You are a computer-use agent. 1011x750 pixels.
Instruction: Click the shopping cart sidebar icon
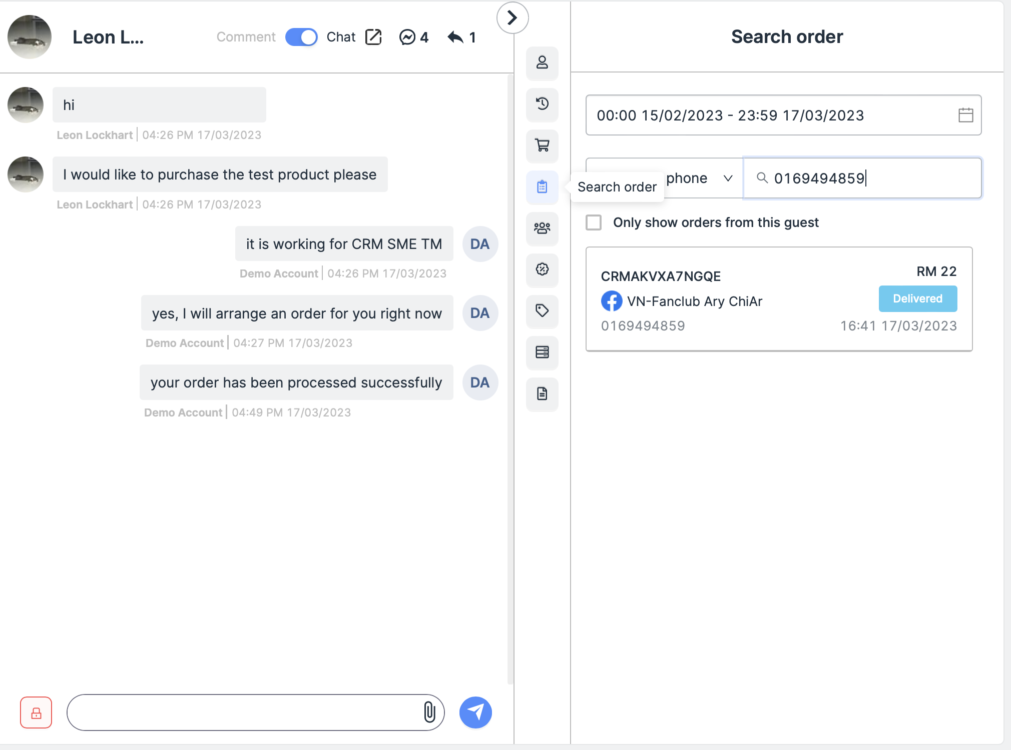(x=542, y=145)
